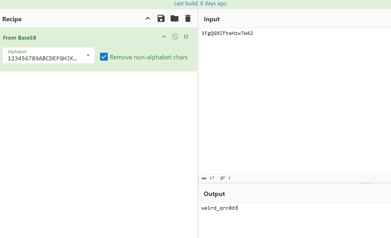The height and width of the screenshot is (238, 391).
Task: Open the load recipe folder icon
Action: (x=175, y=18)
